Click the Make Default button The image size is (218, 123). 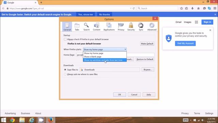coord(147,44)
